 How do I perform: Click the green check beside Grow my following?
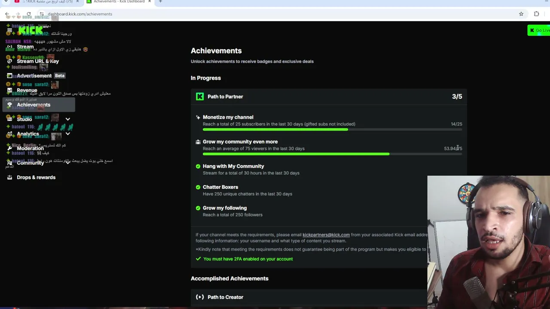click(x=198, y=208)
